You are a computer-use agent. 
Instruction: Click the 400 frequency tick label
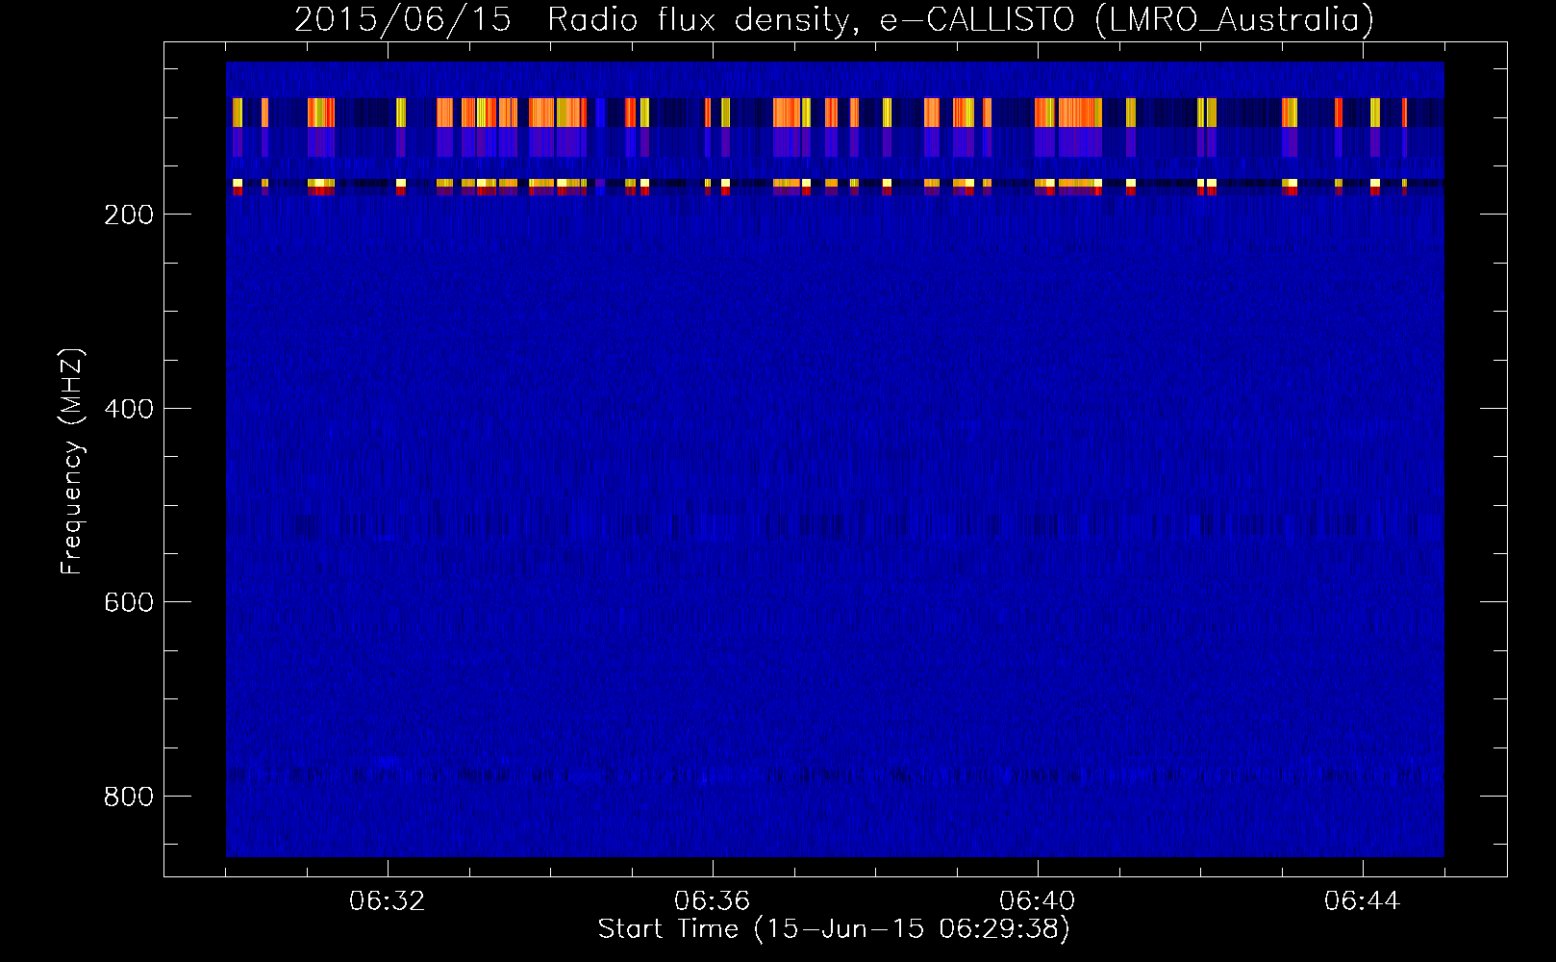(x=128, y=409)
